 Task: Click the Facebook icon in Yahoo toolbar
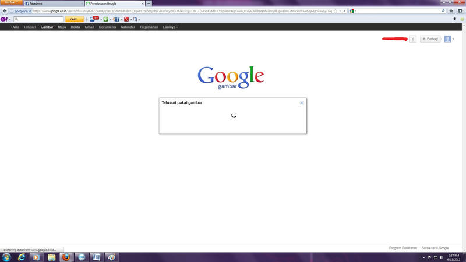[x=116, y=19]
